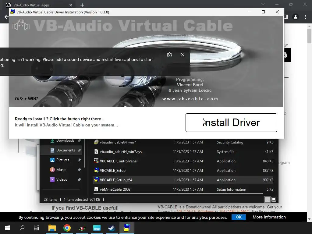The width and height of the screenshot is (312, 234).
Task: Close VB-Audio Virtual Apps browser tab
Action: coord(71,5)
